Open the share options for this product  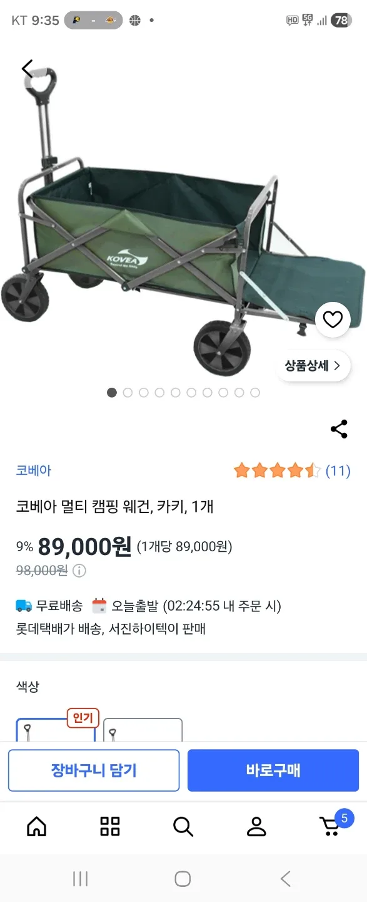(x=338, y=428)
